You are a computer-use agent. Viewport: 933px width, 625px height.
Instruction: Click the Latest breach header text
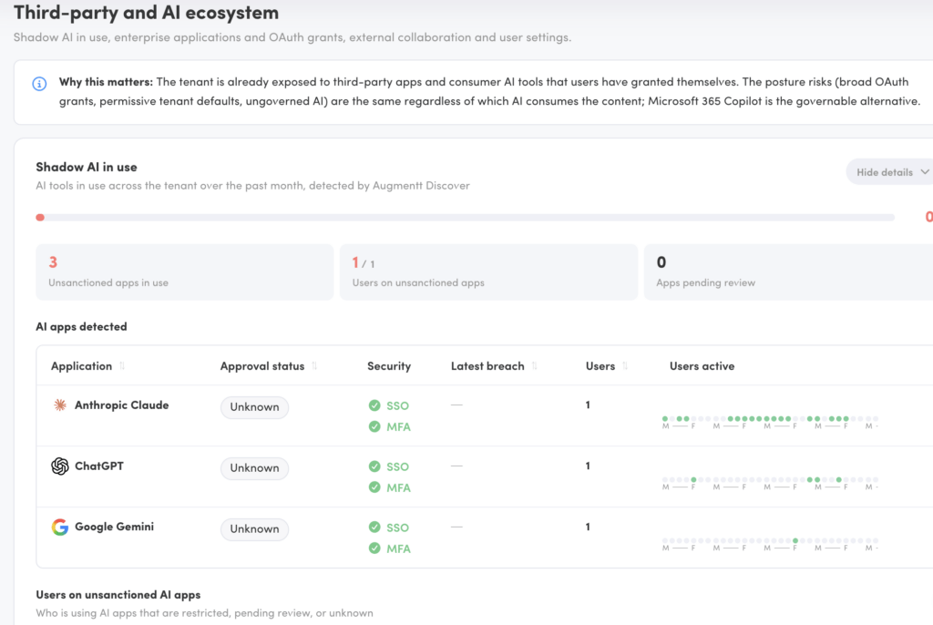(487, 366)
